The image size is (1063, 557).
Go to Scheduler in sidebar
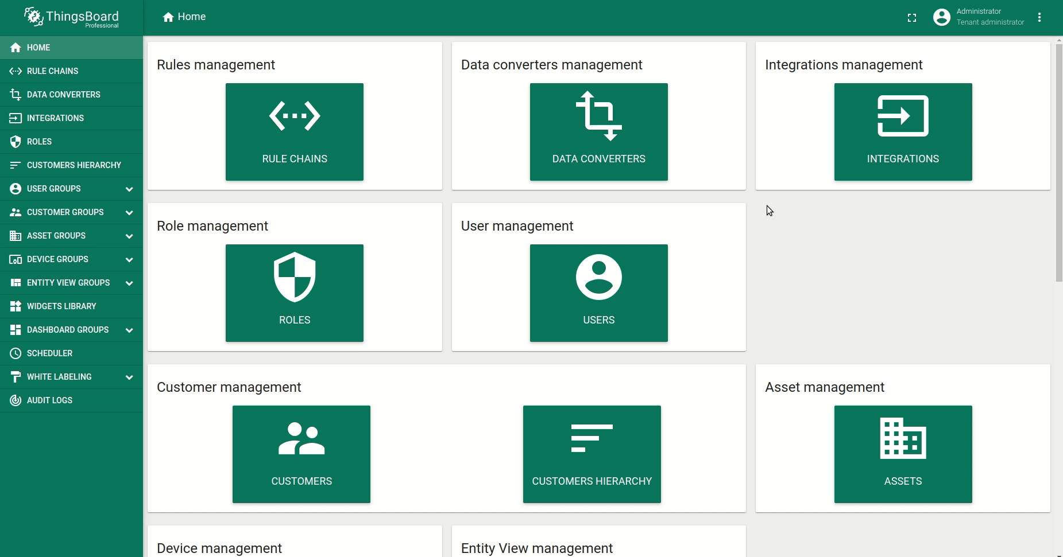pos(49,353)
